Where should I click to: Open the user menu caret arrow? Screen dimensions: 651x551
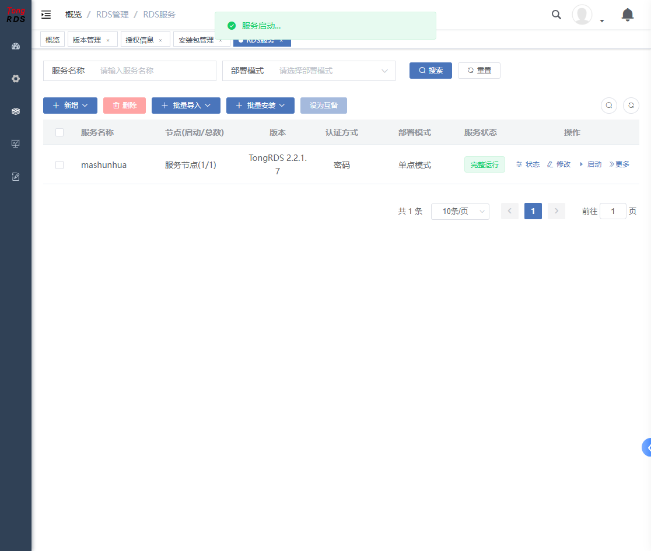tap(602, 21)
